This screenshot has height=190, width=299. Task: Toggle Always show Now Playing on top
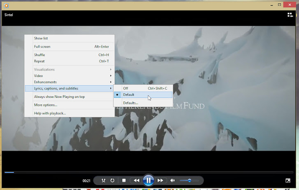pos(70,97)
